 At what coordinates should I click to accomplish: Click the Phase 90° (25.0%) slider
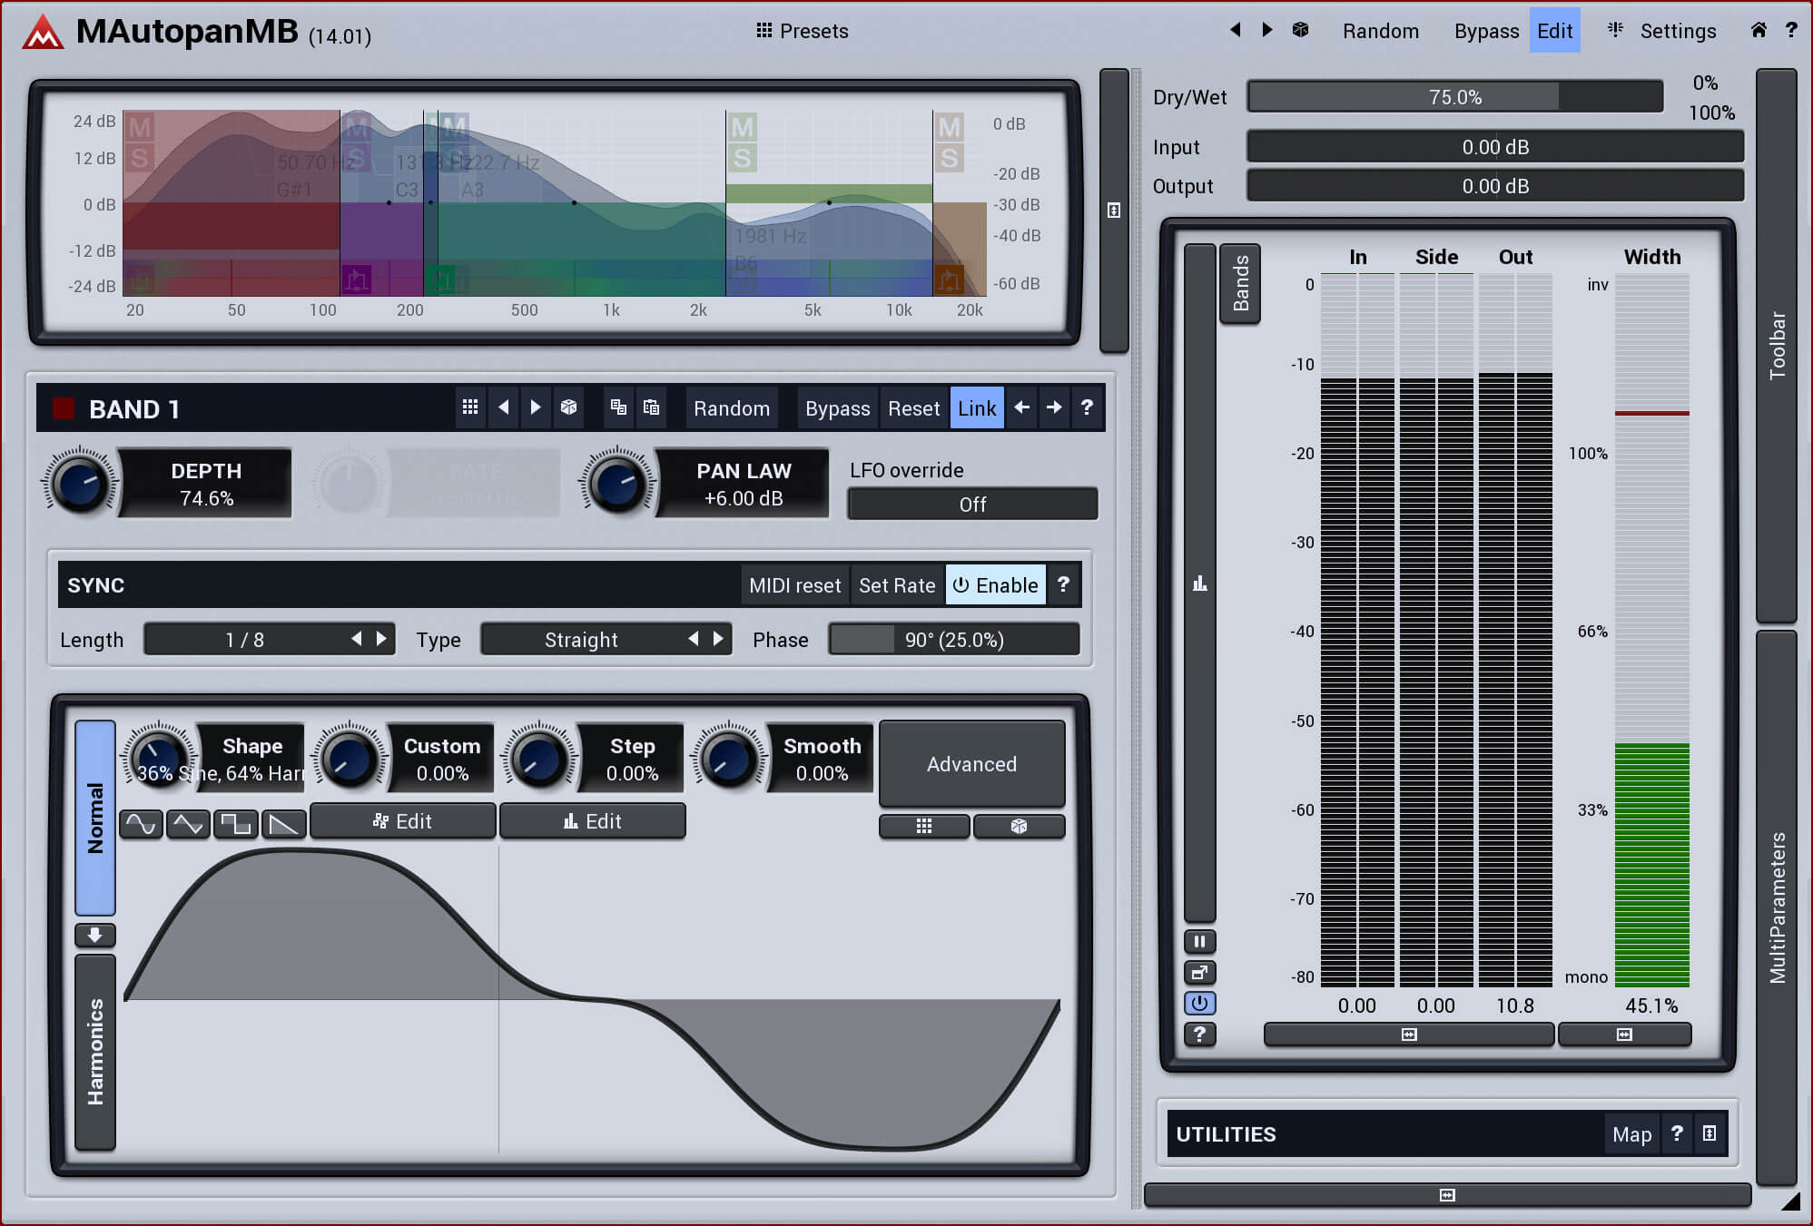pos(954,639)
